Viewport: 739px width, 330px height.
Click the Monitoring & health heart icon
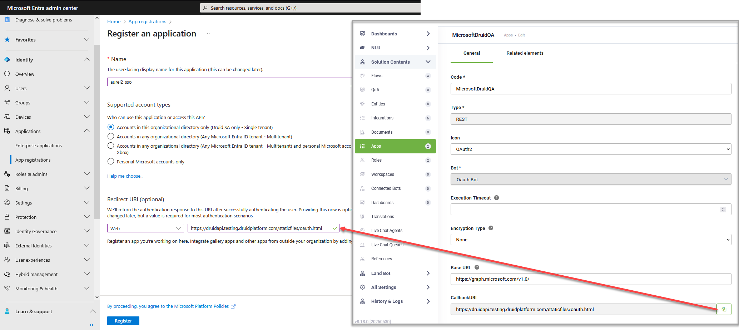(x=7, y=288)
